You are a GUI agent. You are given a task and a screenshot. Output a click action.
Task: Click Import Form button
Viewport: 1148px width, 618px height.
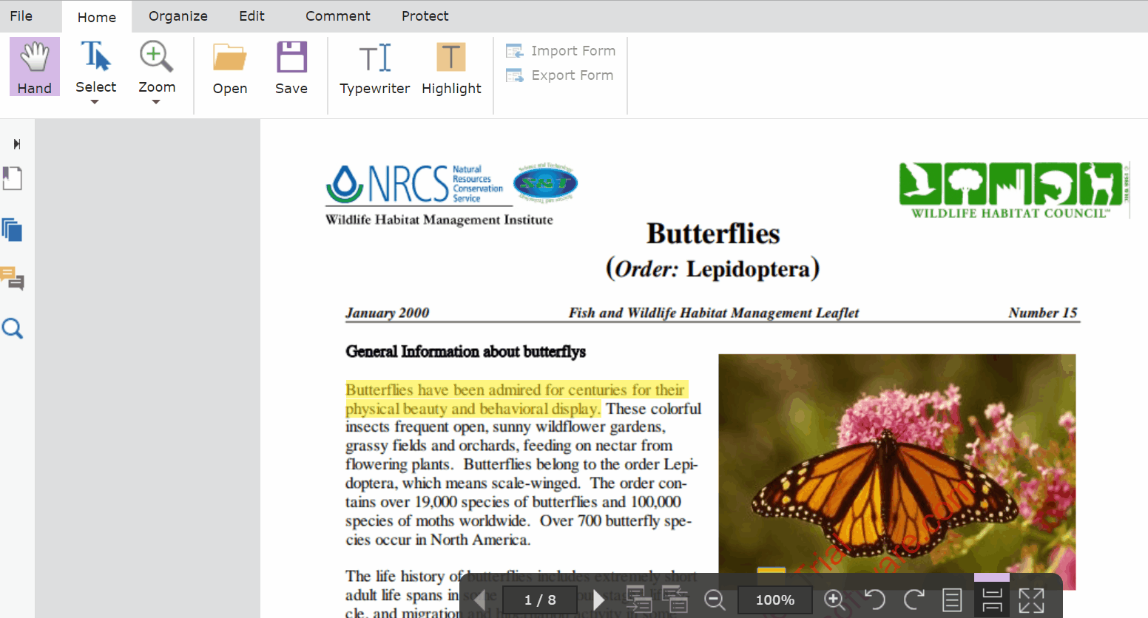pos(561,51)
